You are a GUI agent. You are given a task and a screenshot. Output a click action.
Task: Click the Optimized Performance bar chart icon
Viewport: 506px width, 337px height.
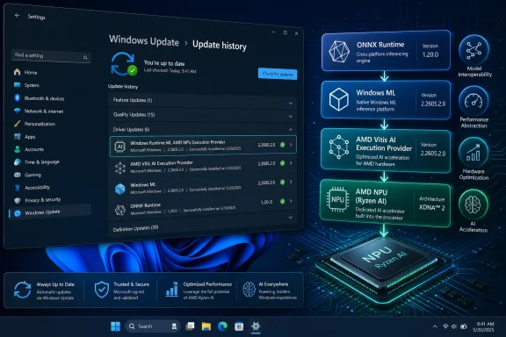[x=171, y=289]
